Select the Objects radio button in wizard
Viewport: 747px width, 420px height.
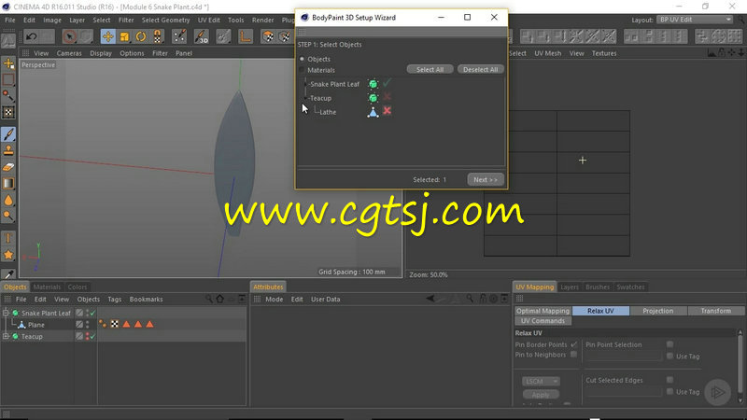pyautogui.click(x=302, y=59)
